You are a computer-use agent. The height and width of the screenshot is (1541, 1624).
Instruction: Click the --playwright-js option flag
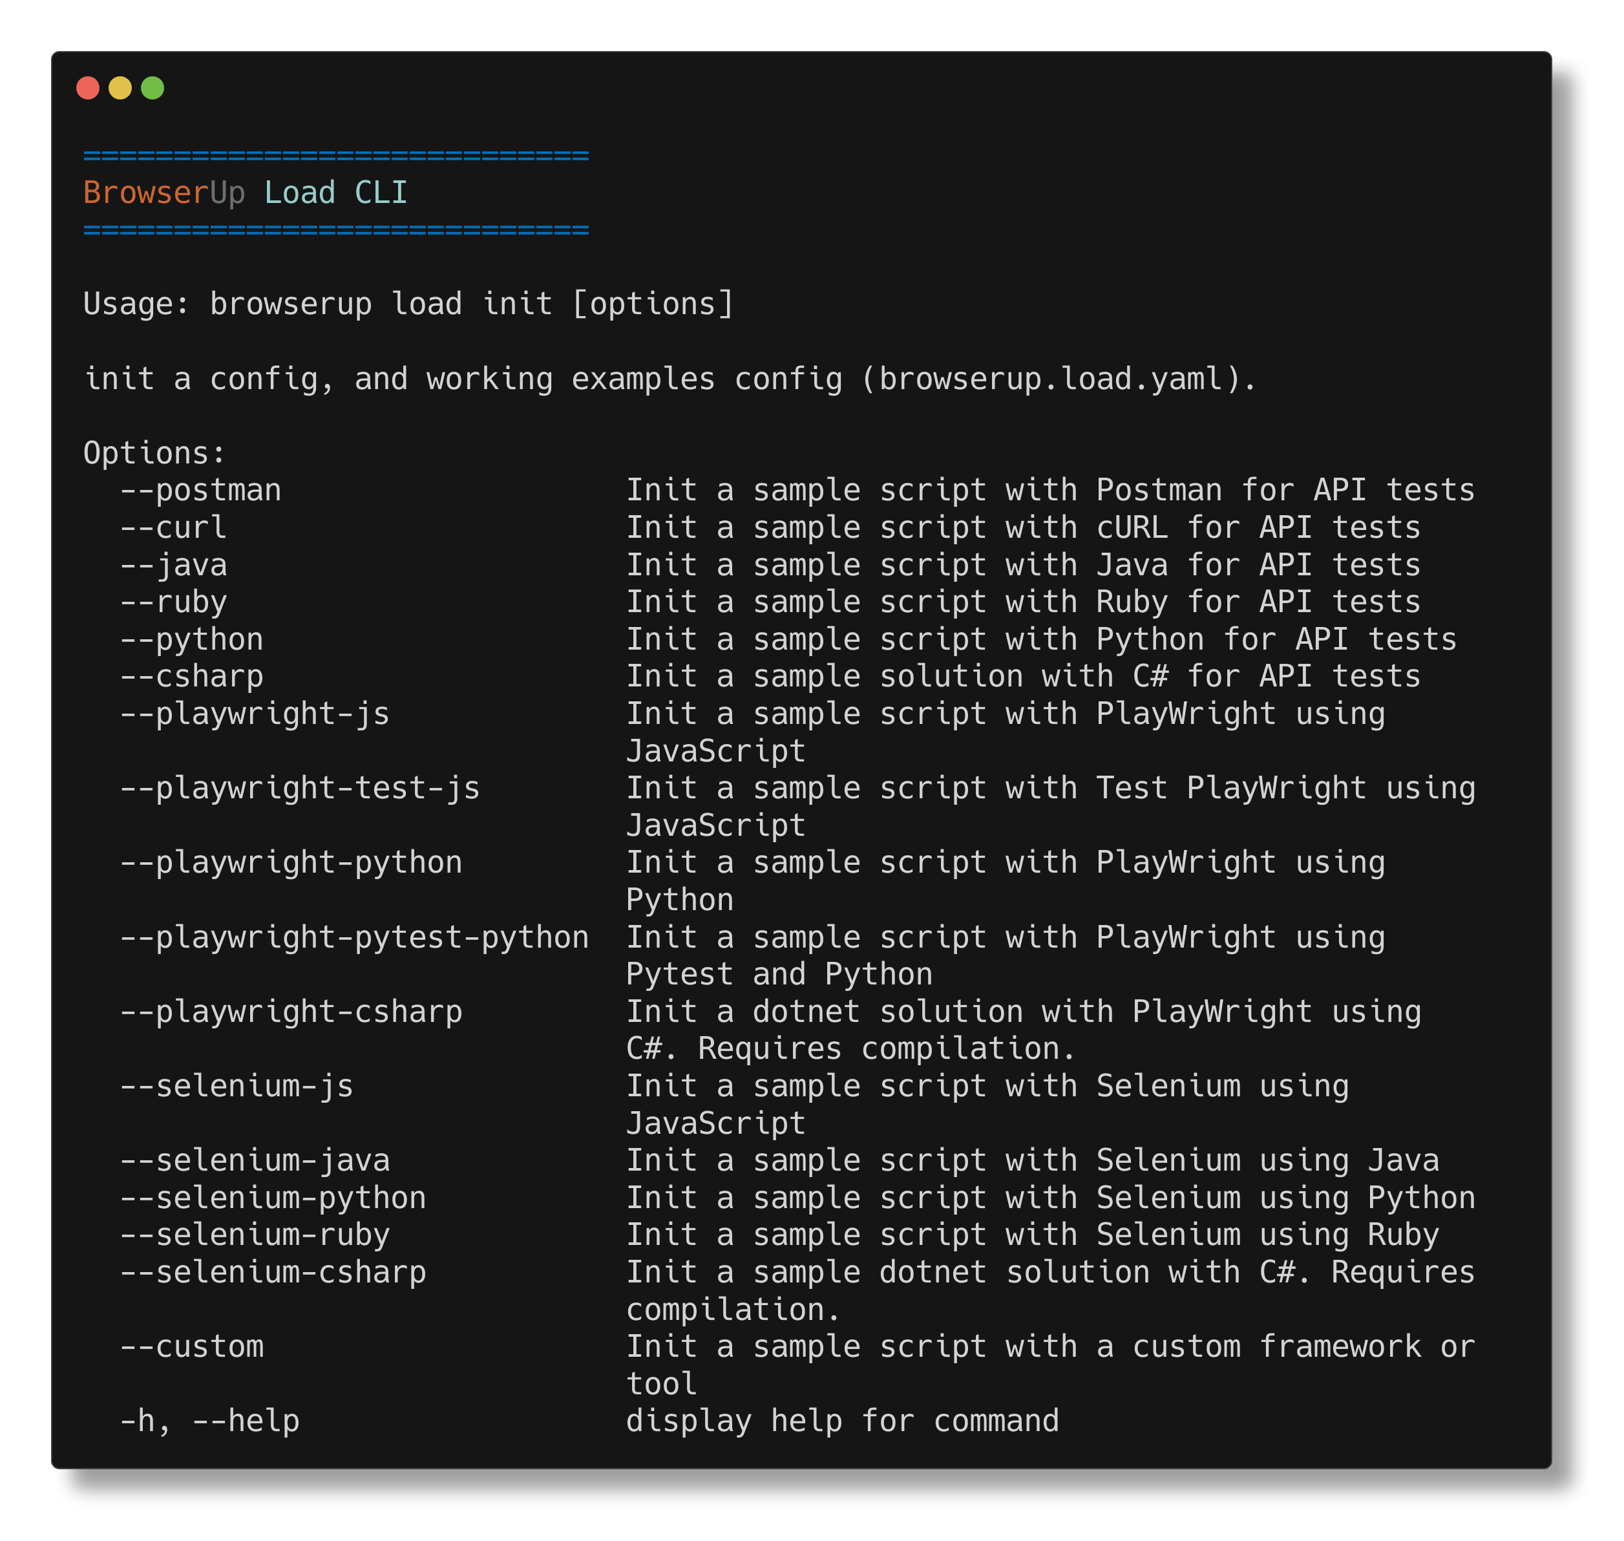click(255, 714)
